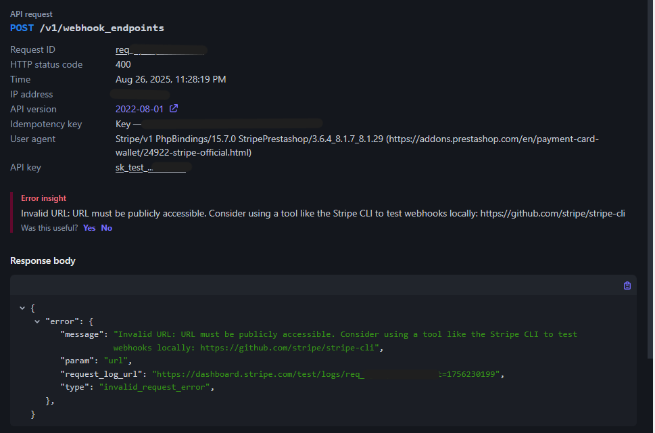
Task: Select the time Aug 26, 2025, 11:28:19 PM
Action: 170,79
